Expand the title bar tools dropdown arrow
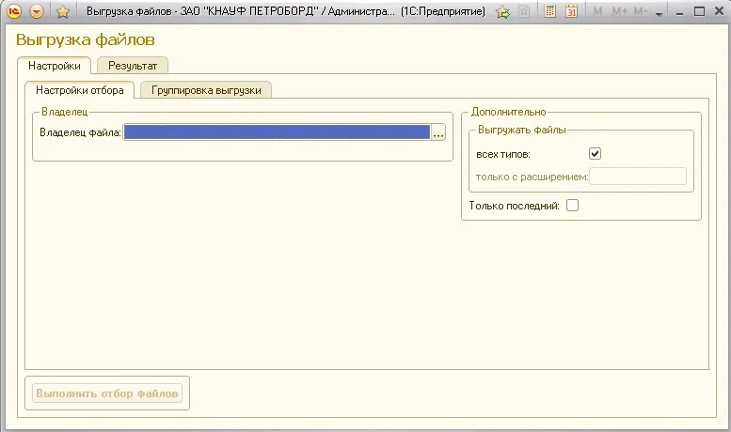Screen dimensions: 731x432 pyautogui.click(x=659, y=14)
